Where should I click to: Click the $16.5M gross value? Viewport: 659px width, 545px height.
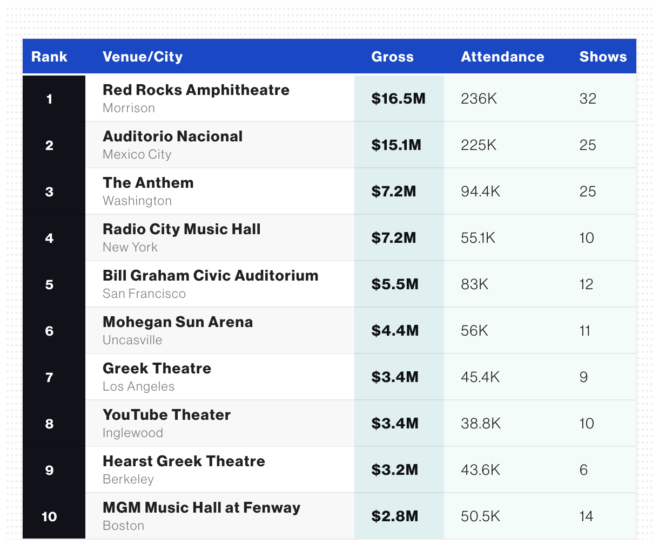coord(398,99)
